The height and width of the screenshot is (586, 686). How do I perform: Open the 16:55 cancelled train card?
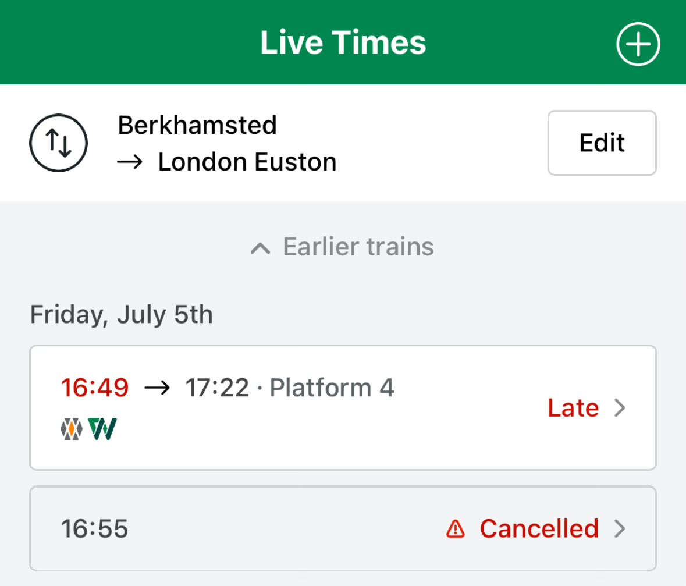pyautogui.click(x=343, y=528)
